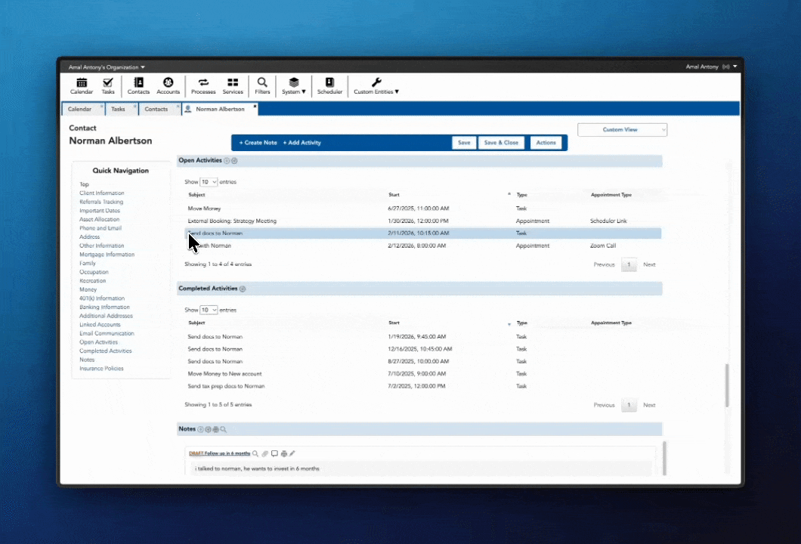Switch to the Calendar tab
This screenshot has height=544, width=801.
click(79, 109)
